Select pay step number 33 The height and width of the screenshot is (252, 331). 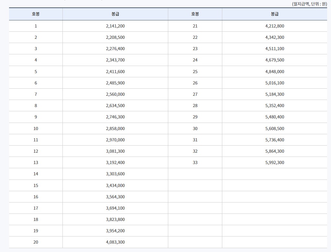195,163
